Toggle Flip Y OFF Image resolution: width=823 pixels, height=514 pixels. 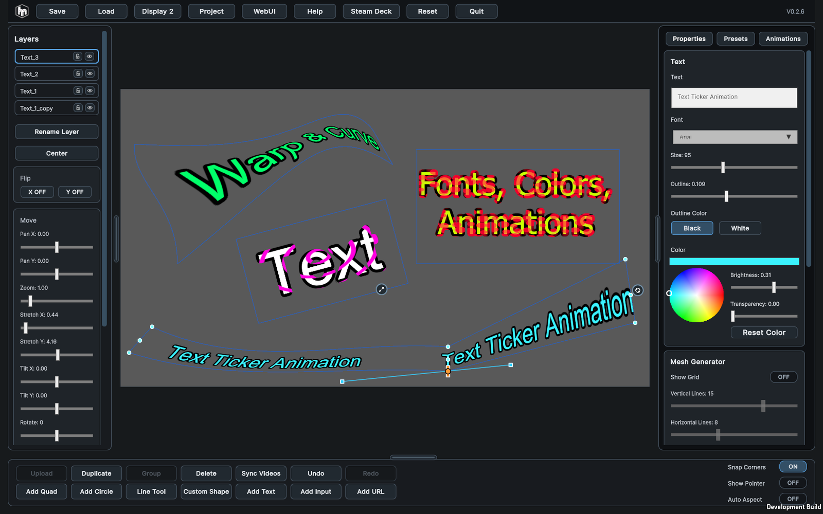75,192
